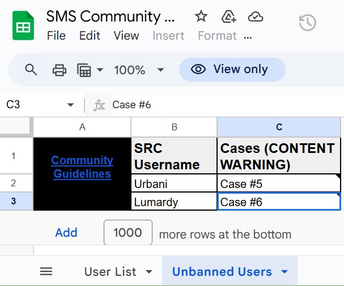The height and width of the screenshot is (286, 344).
Task: Open the Unbanned Users tab menu arrow
Action: coord(284,272)
